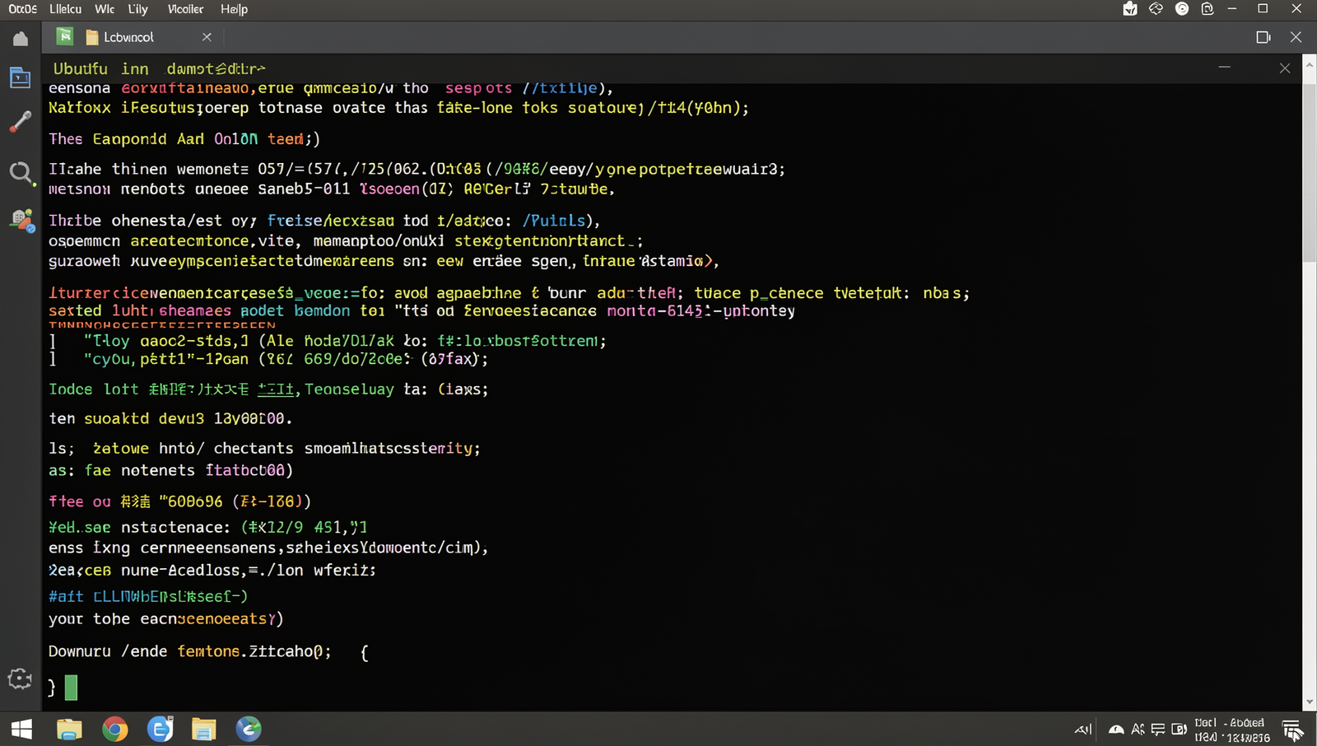Screen dimensions: 1317x746
Task: Click the white circular disc icon in the title bar
Action: click(1182, 9)
